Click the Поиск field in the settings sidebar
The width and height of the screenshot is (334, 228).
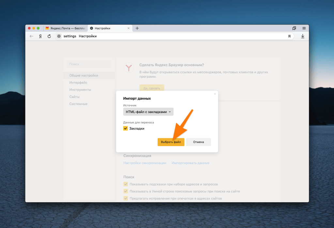point(89,64)
